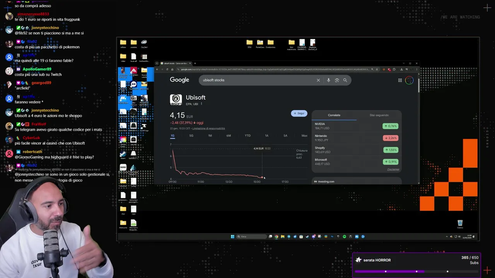495x278 pixels.
Task: Open File Explorer from the taskbar
Action: 283,237
